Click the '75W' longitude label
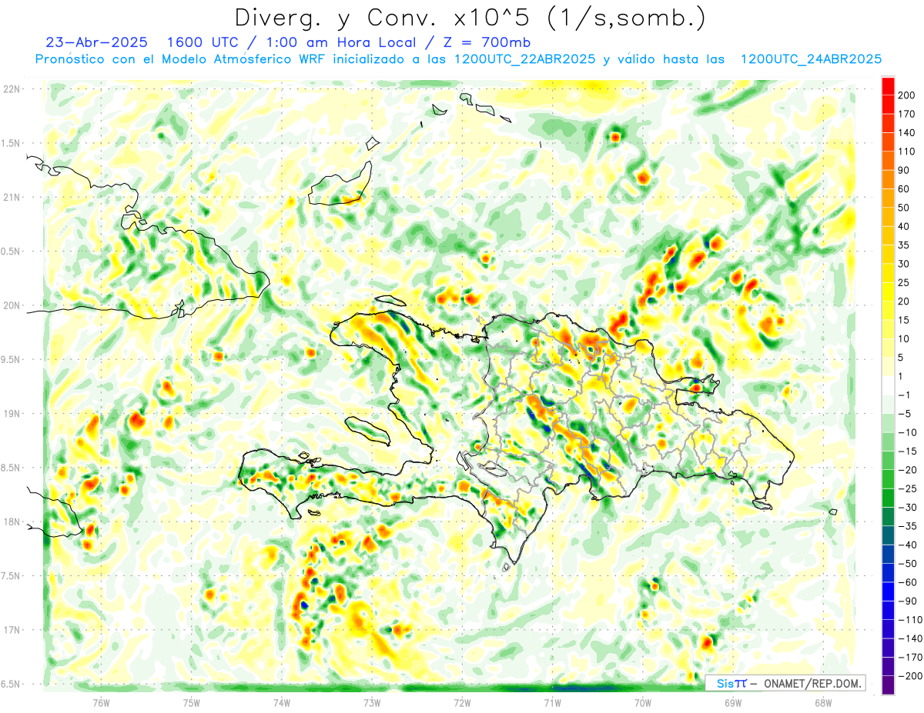The image size is (924, 713). coord(191,702)
